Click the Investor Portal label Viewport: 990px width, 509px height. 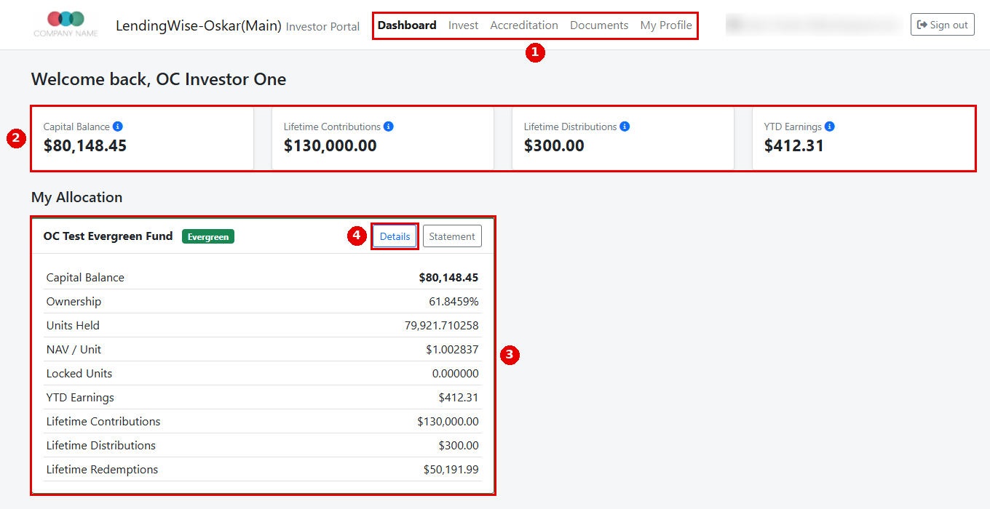322,27
